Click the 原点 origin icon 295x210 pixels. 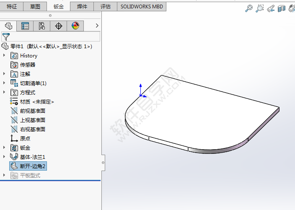click(x=14, y=138)
